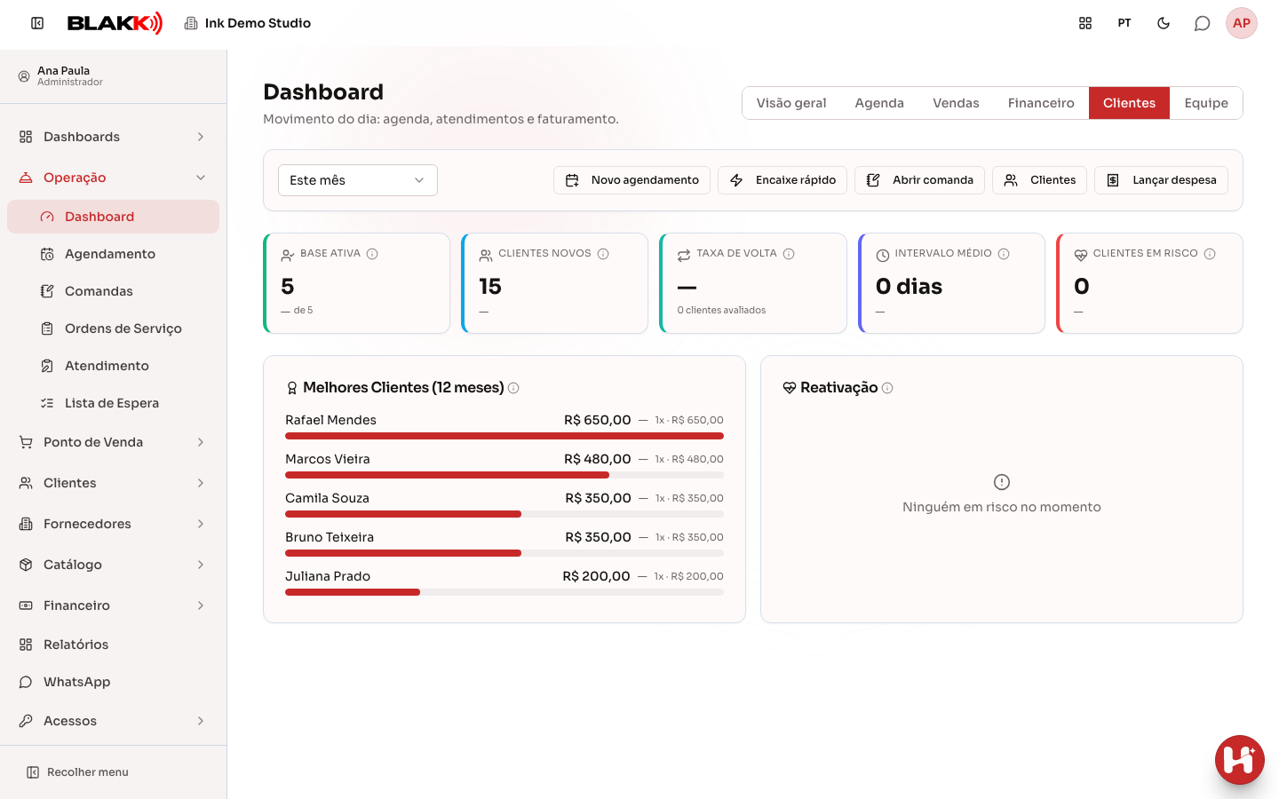Show info for Clientes em Risco
Screen dimensions: 1279x799
click(x=1210, y=254)
